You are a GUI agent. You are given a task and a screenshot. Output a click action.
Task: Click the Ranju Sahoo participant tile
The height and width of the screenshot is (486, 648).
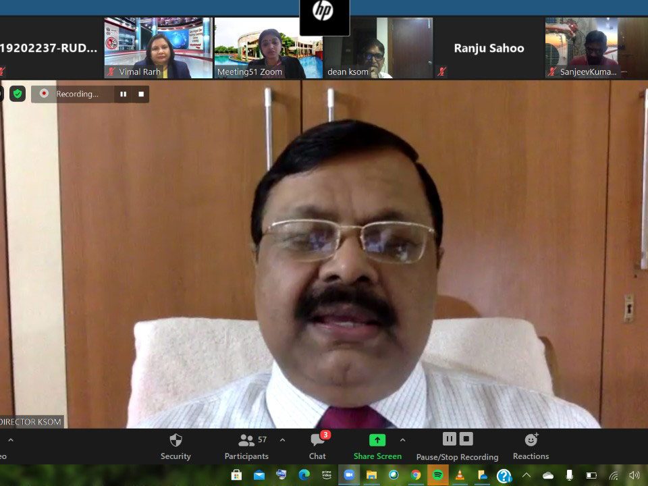click(x=489, y=48)
